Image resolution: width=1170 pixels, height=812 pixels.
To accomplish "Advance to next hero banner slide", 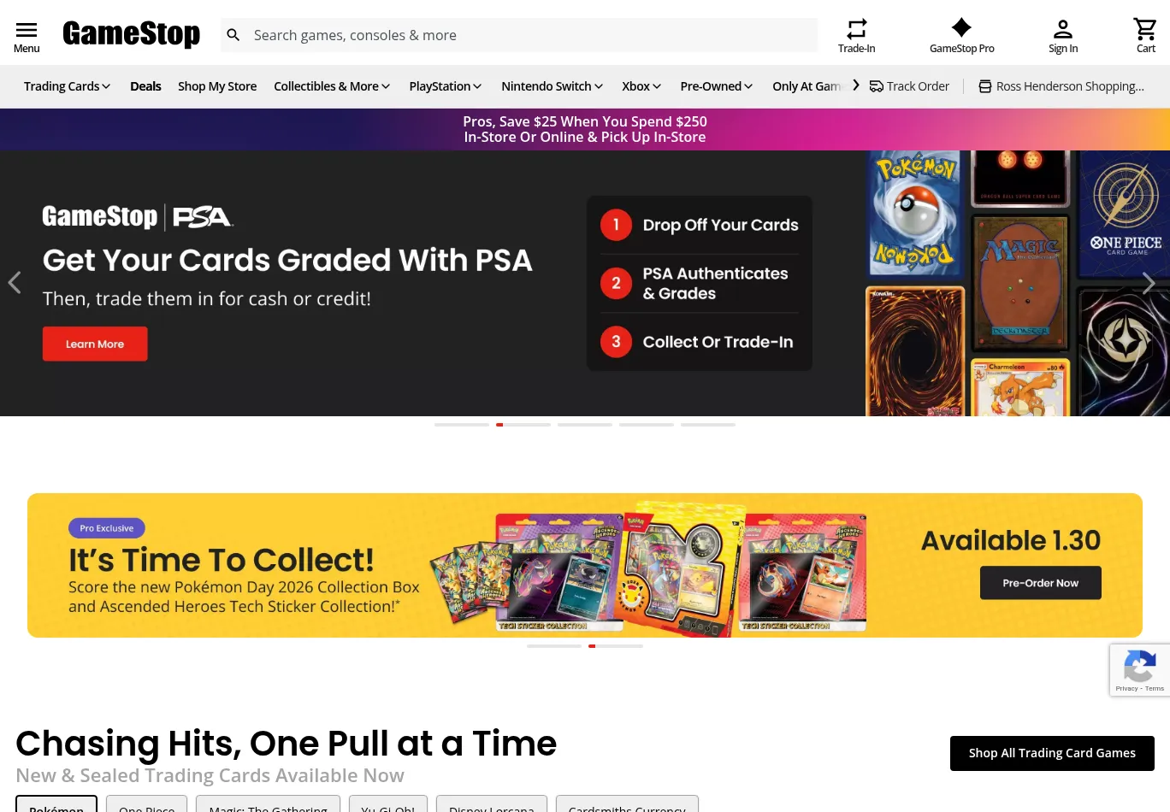I will point(1149,283).
